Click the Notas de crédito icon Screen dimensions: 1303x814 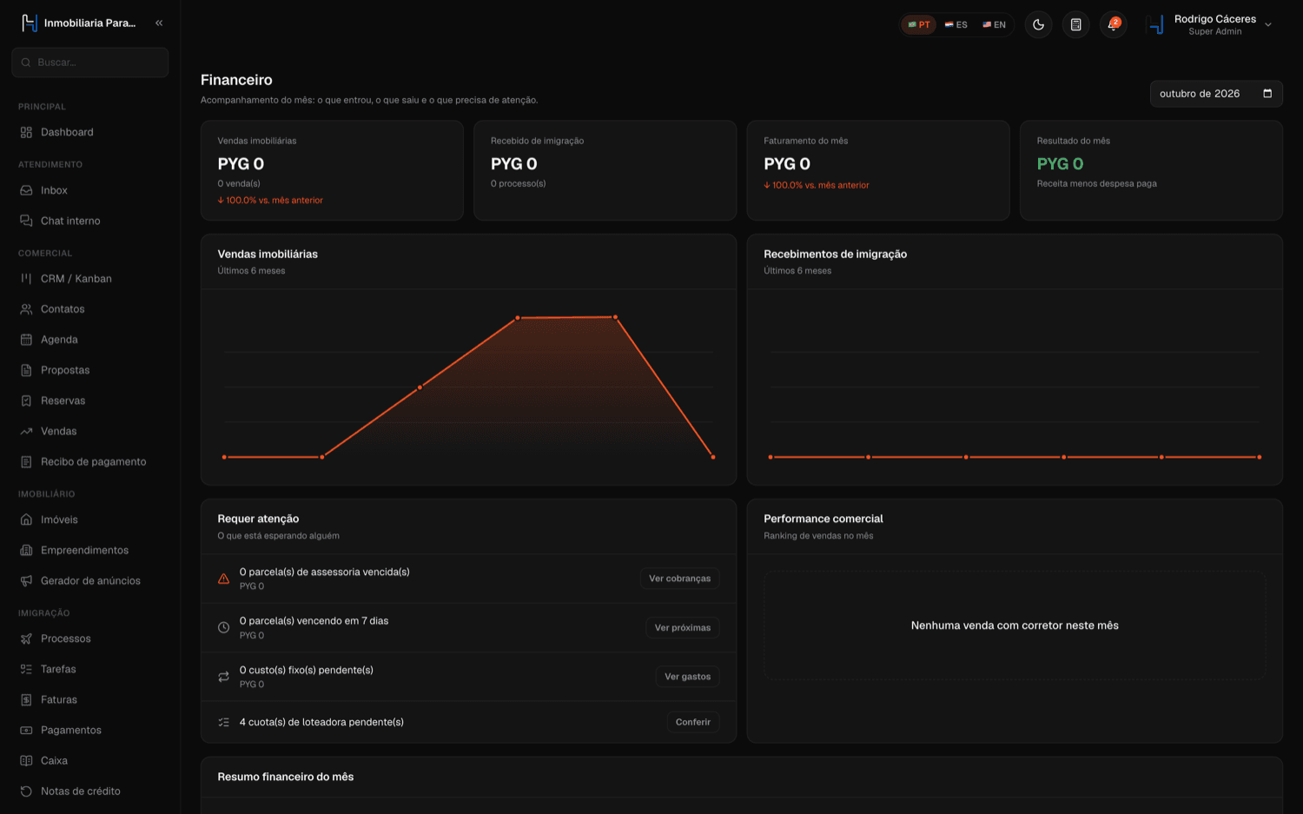[x=26, y=791]
